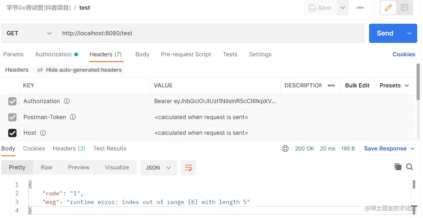Click the Save button
The height and width of the screenshot is (218, 423).
pyautogui.click(x=320, y=8)
